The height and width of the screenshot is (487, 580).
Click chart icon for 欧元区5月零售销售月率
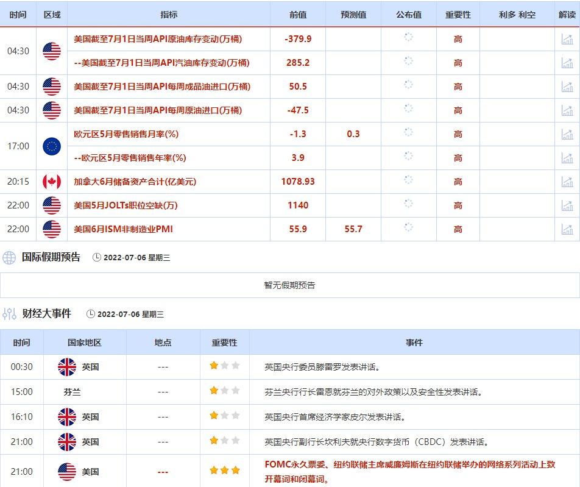567,134
